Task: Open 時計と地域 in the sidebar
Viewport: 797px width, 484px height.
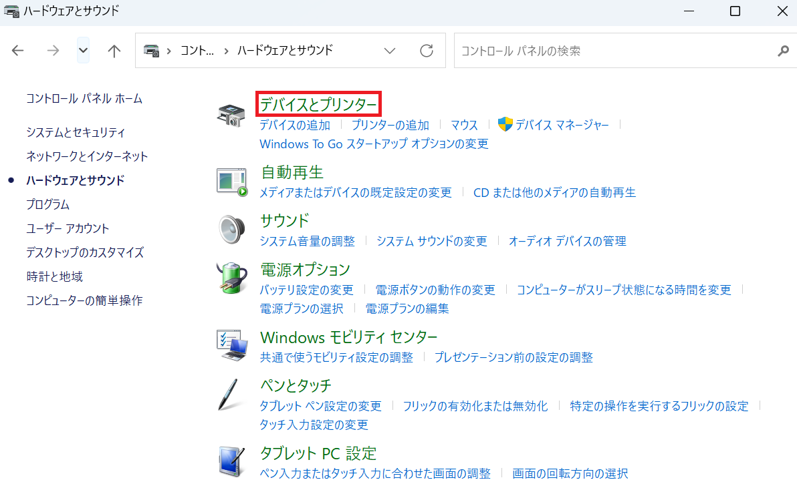Action: (54, 276)
